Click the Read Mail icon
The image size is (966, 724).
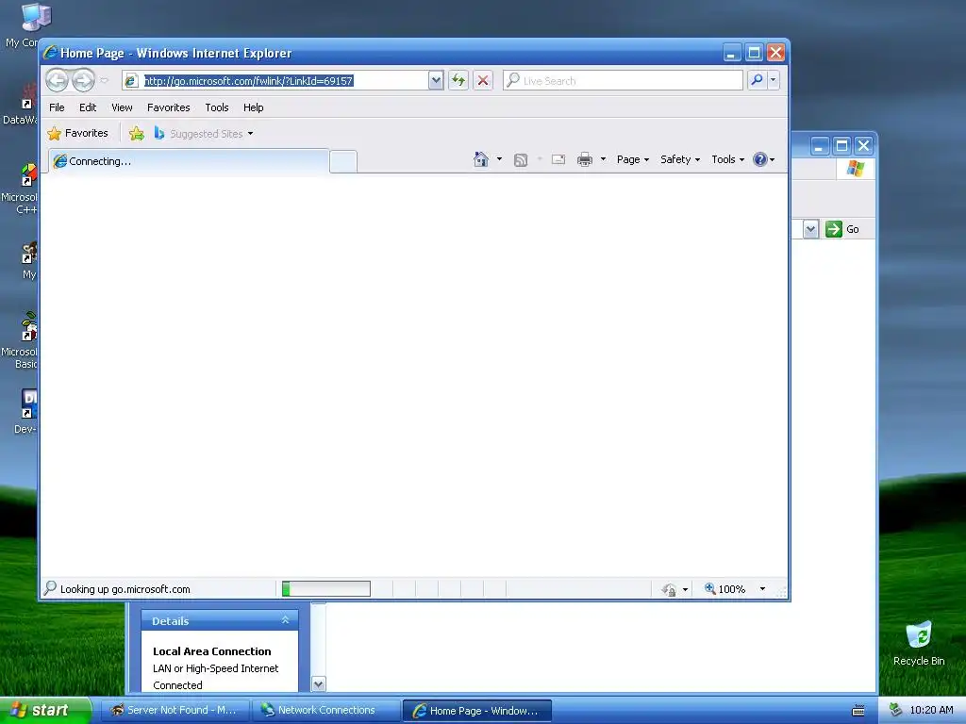(558, 160)
